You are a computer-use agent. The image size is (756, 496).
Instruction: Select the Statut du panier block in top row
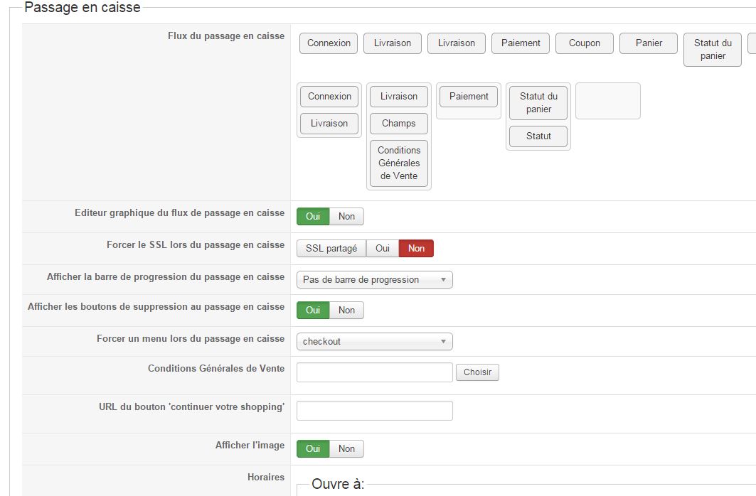coord(712,50)
